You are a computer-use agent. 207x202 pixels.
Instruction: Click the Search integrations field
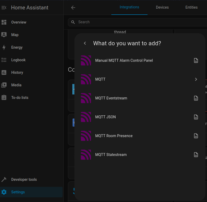click(x=137, y=22)
